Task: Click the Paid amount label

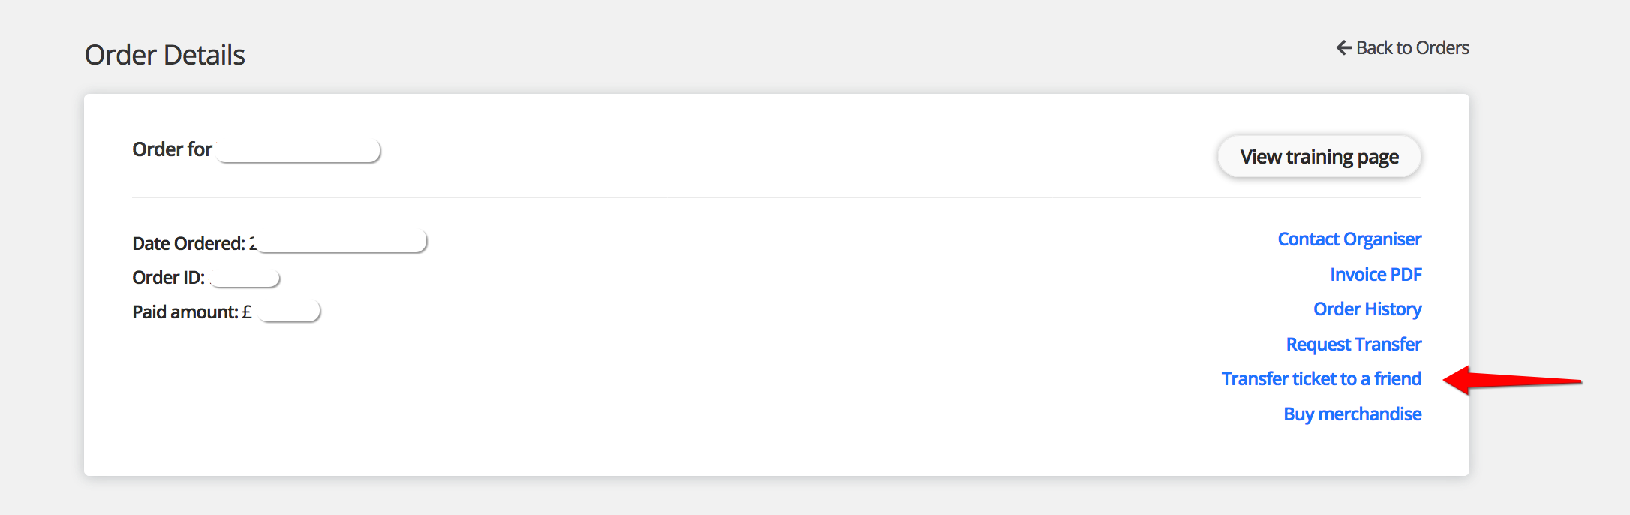Action: 185,312
